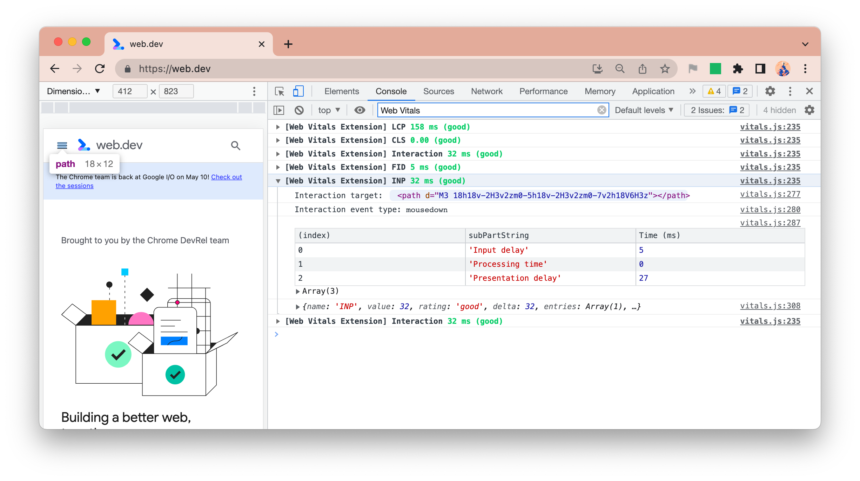Click the inspect element icon

click(280, 91)
